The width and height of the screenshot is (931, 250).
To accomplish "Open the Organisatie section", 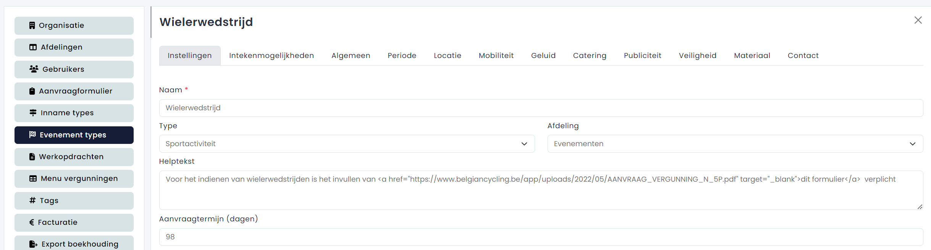I will pos(74,26).
